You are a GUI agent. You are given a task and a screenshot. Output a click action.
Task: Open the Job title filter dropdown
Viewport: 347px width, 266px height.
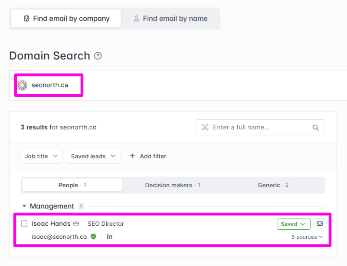click(x=42, y=156)
